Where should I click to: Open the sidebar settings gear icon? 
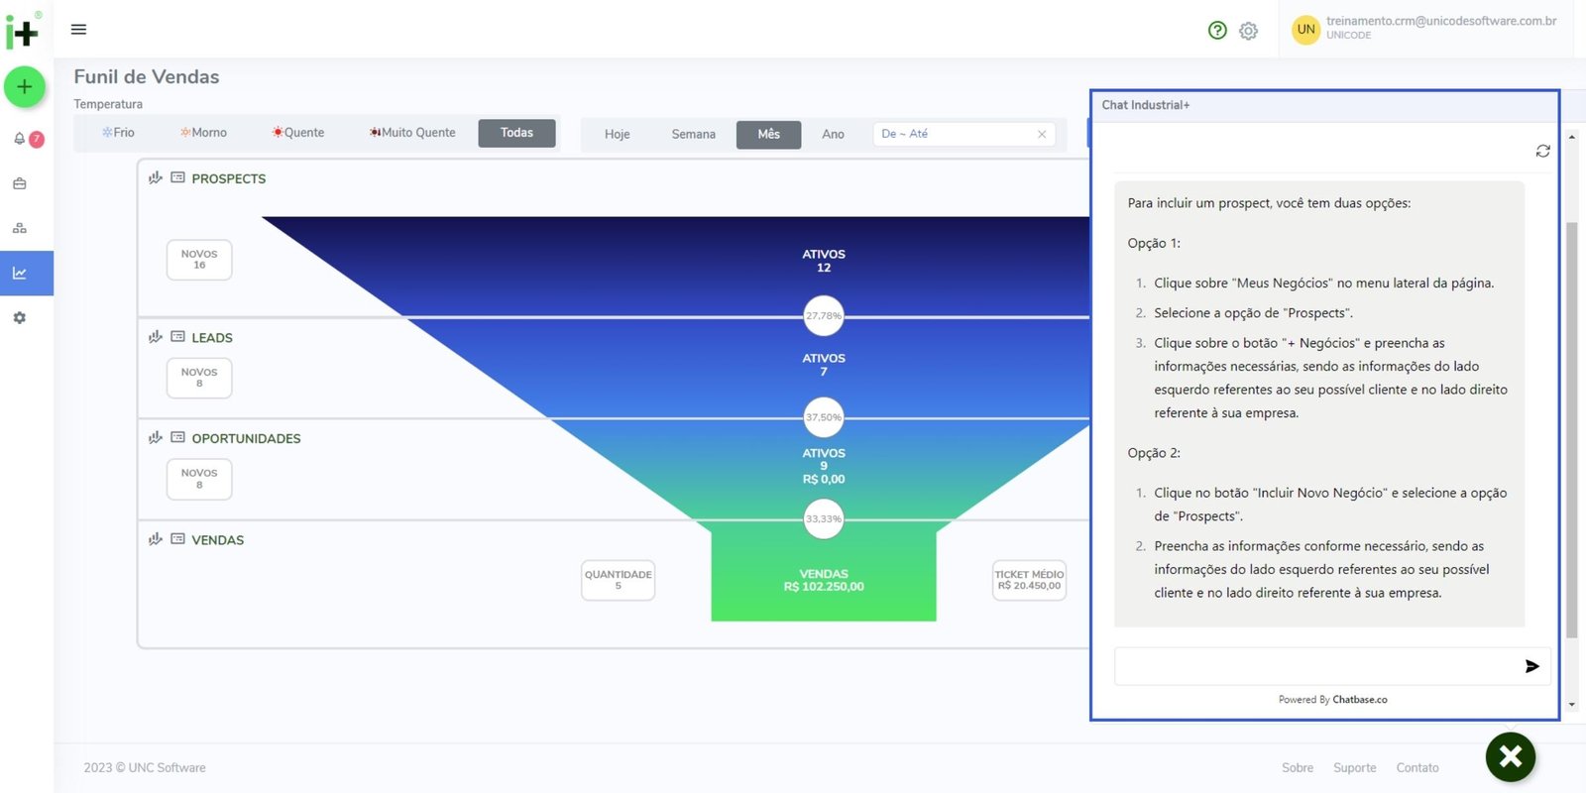pyautogui.click(x=20, y=318)
